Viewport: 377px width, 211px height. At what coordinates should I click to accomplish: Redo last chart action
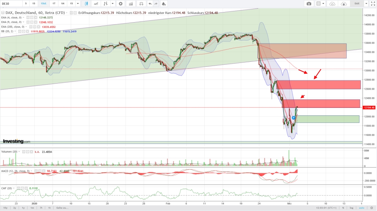(156, 4)
